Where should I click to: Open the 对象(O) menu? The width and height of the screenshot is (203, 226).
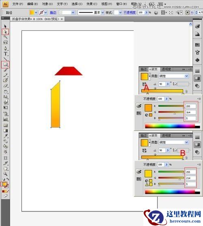coord(47,4)
